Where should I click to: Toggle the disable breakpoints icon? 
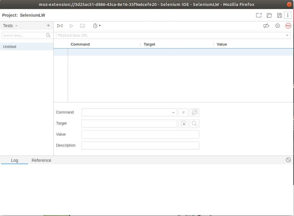point(266,26)
